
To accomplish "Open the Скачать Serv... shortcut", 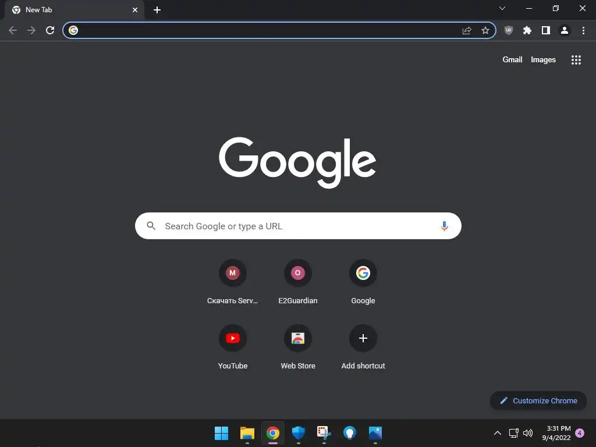I will pos(233,282).
